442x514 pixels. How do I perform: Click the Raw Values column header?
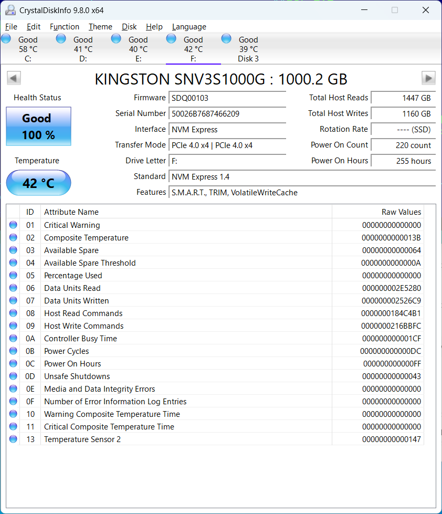coord(378,212)
